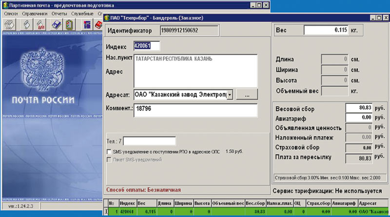The image size is (390, 217).
Task: Click the Высота column header in table
Action: (202, 203)
